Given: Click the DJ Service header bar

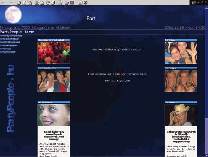Looking at the screenshot, I should tap(181, 102).
